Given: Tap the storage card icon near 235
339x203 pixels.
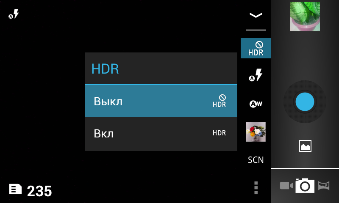Looking at the screenshot, I should [15, 189].
